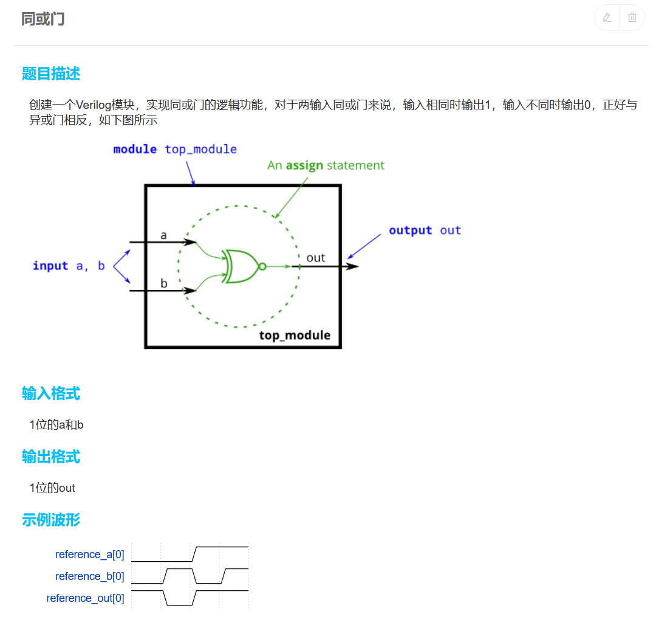Click the 'An assign statement' green label
This screenshot has width=659, height=628.
[x=326, y=165]
